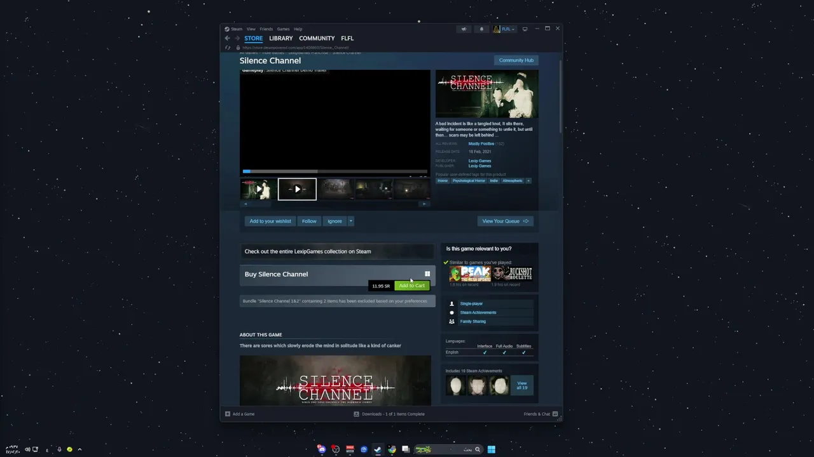This screenshot has height=457, width=814.
Task: Select the highlighted second trailer thumbnail
Action: (297, 189)
